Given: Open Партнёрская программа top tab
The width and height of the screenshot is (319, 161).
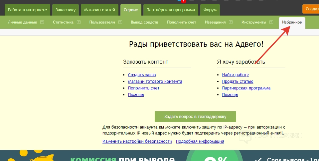Looking at the screenshot, I should pyautogui.click(x=171, y=10).
